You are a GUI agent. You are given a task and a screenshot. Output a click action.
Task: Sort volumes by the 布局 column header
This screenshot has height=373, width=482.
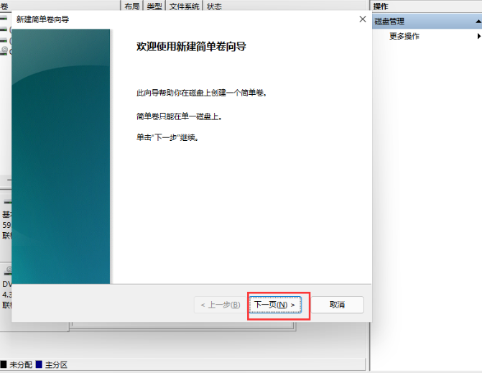click(x=131, y=6)
